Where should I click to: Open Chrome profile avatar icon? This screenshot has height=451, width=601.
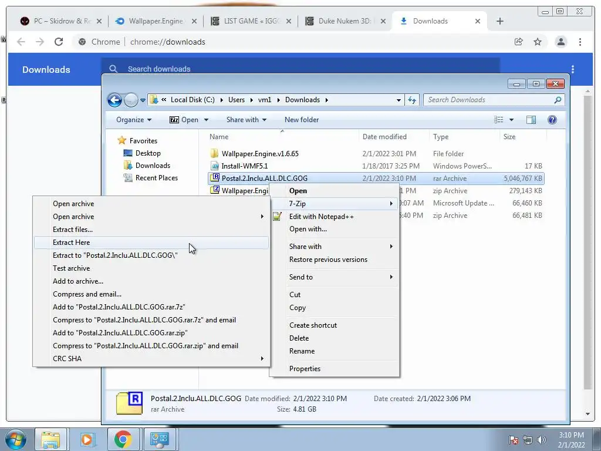[x=561, y=42]
